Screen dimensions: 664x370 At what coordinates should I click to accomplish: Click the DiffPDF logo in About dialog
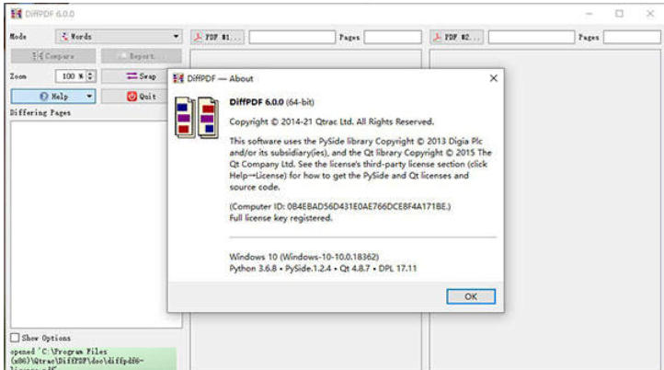tap(195, 120)
